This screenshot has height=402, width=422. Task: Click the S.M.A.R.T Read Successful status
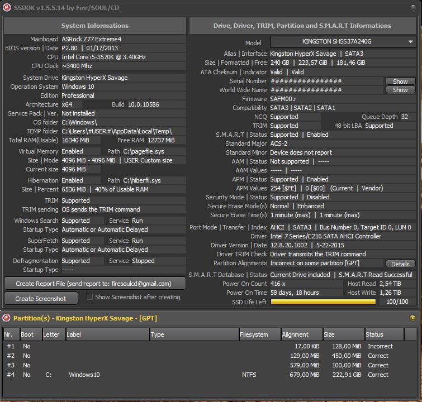point(376,275)
